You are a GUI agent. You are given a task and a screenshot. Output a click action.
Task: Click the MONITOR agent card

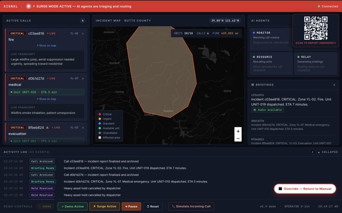(x=271, y=39)
